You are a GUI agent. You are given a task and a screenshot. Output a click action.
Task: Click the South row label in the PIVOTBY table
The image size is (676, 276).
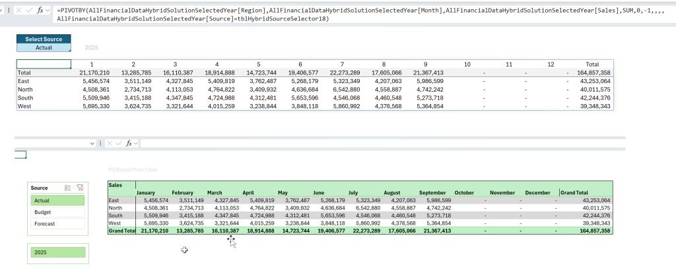(26, 97)
